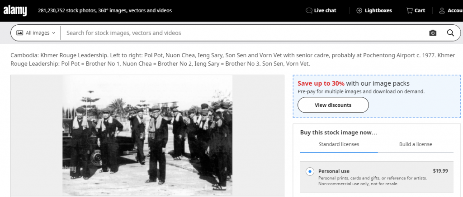
Task: Click the $19.99 Personal use price
Action: [440, 171]
